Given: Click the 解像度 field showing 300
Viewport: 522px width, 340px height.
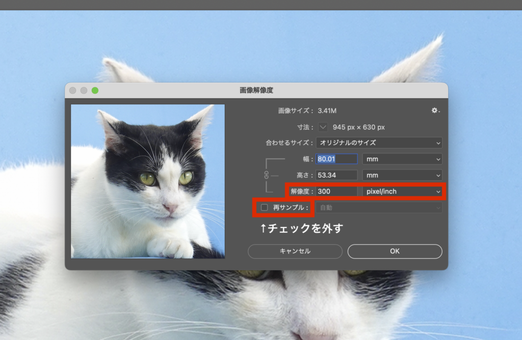Looking at the screenshot, I should [336, 191].
